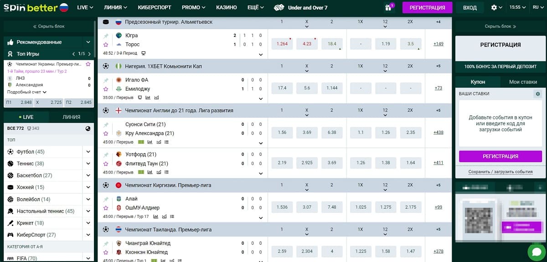Open +438 more markets for Суонси match
The width and height of the screenshot is (547, 262).
[439, 133]
